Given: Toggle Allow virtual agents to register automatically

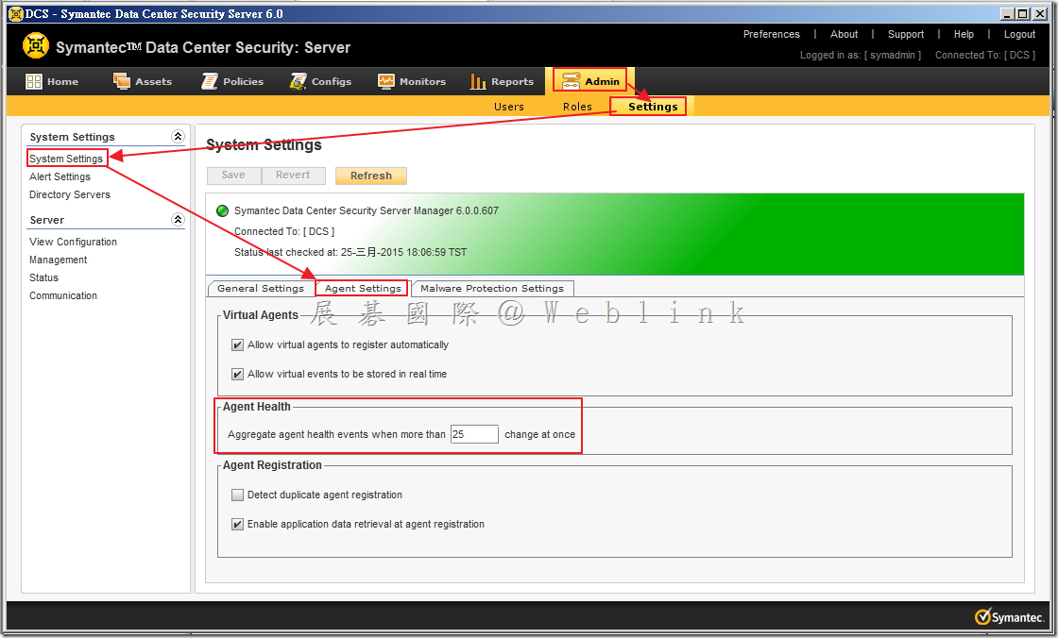Looking at the screenshot, I should 238,345.
